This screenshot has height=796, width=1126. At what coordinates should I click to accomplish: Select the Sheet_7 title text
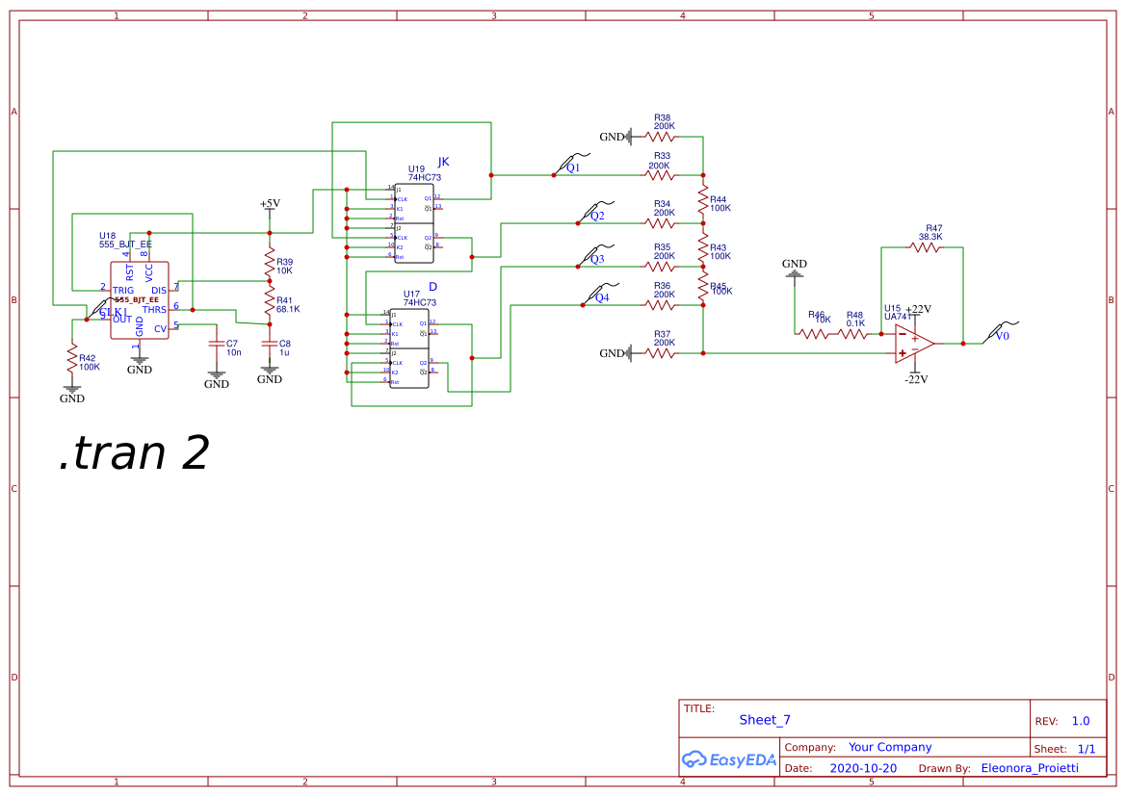pyautogui.click(x=765, y=720)
